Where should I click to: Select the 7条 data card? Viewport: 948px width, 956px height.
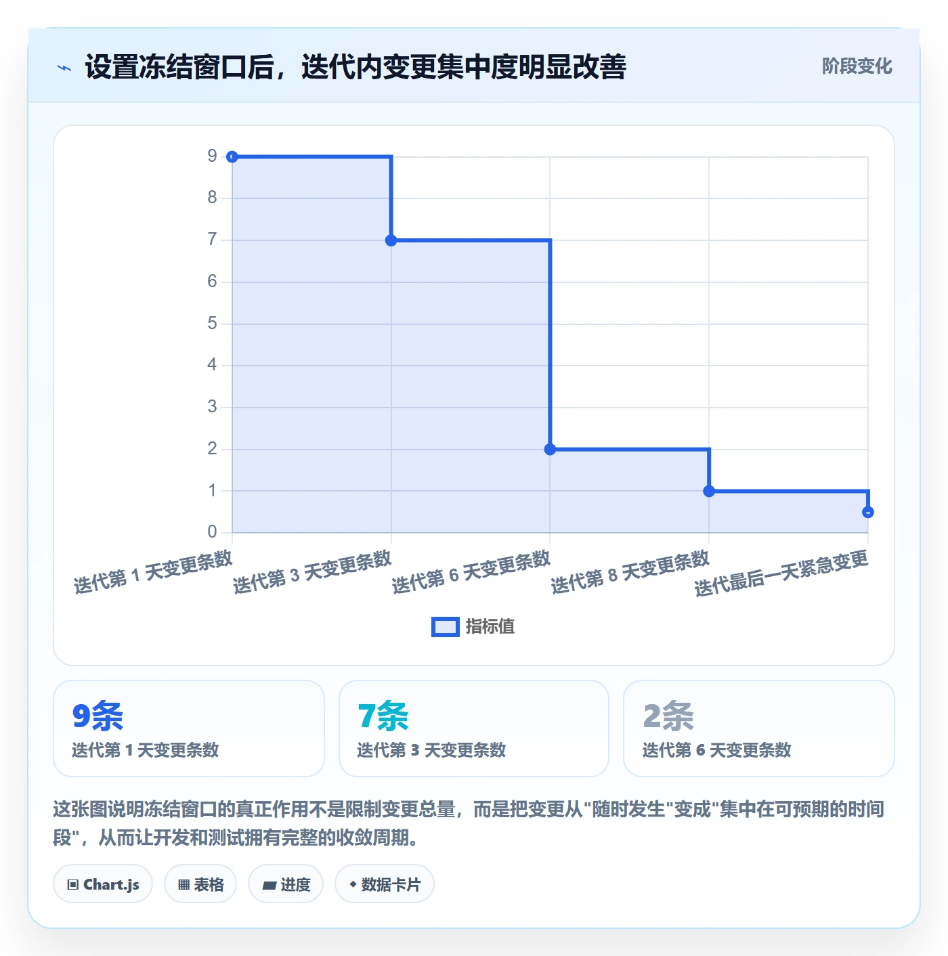pos(474,729)
